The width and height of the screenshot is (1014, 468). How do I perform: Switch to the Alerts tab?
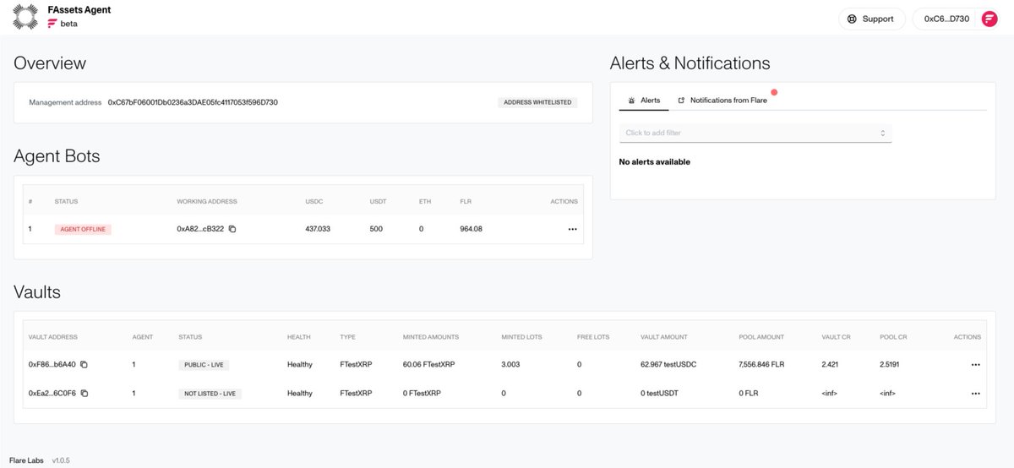click(645, 100)
